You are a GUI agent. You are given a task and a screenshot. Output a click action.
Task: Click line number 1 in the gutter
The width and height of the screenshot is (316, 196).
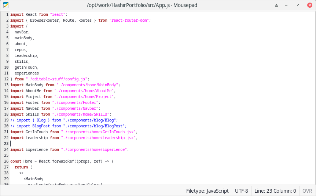point(7,14)
